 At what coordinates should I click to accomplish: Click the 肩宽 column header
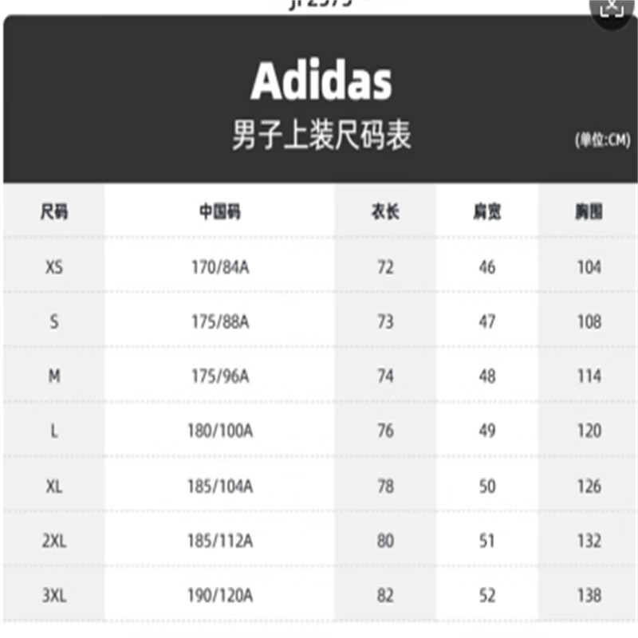(x=486, y=211)
